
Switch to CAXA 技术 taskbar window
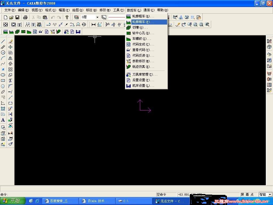97,201
